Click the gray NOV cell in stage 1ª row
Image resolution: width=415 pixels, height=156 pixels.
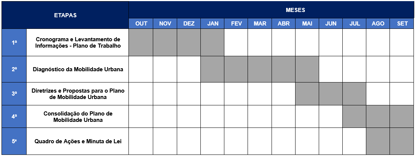tap(165, 42)
